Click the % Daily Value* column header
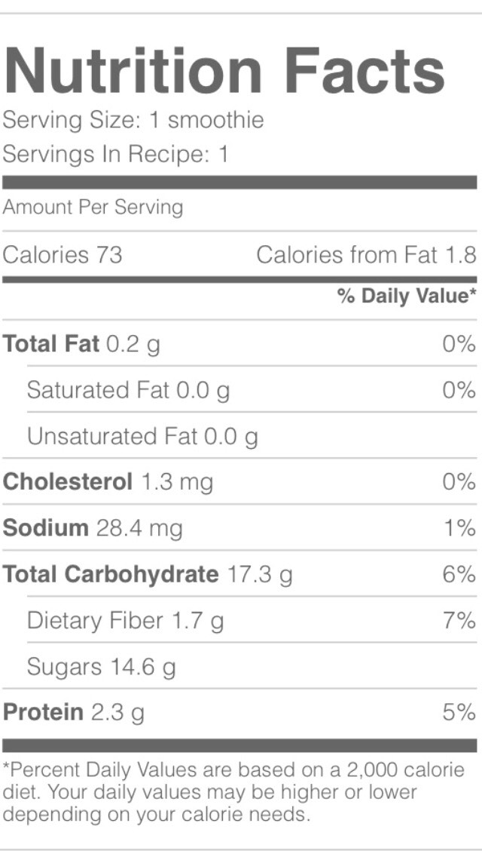 coord(407,296)
